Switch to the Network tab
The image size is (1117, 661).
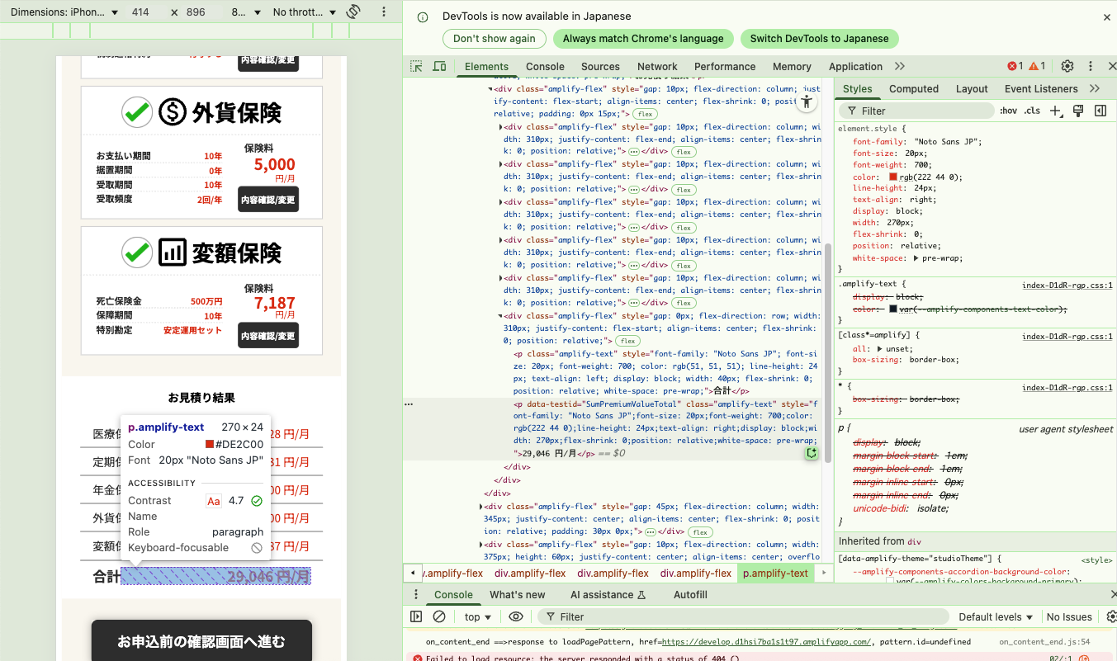coord(657,66)
